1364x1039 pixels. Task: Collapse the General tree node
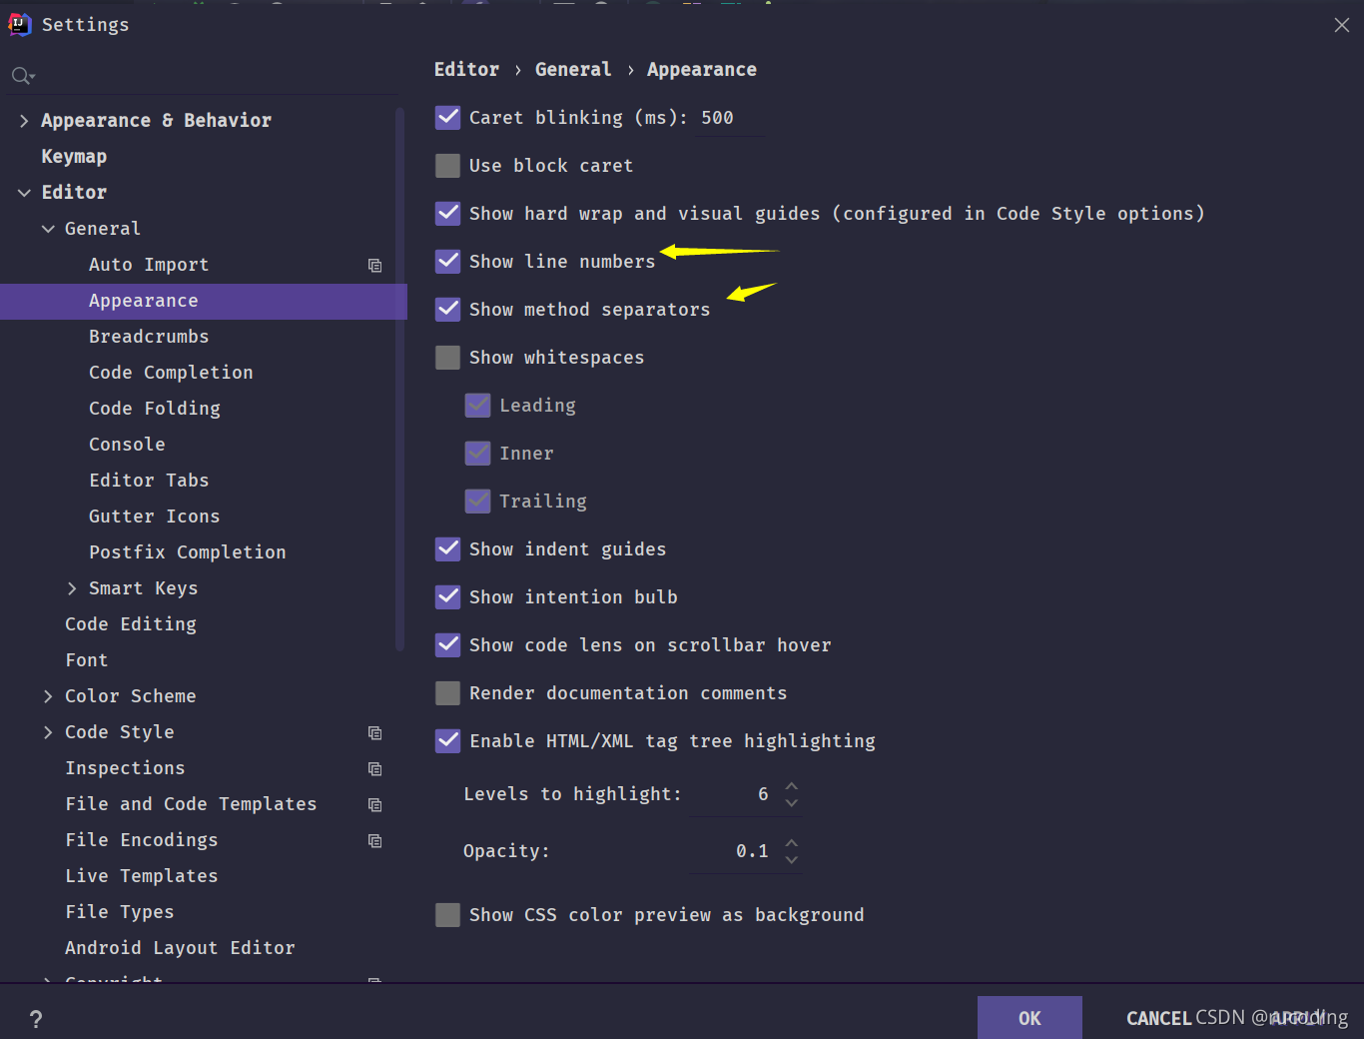[x=48, y=229]
